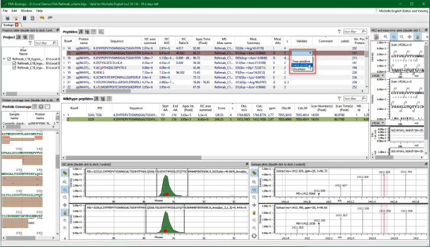430x247 pixels.
Task: Click the pan cross-arrows icon in Isotope plots toolbar
Action: pyautogui.click(x=254, y=205)
